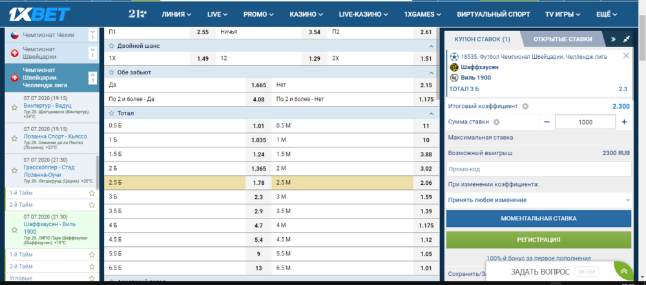This screenshot has height=285, width=646.
Task: Select the КУПОН СТАВОК (1) tab
Action: click(482, 39)
